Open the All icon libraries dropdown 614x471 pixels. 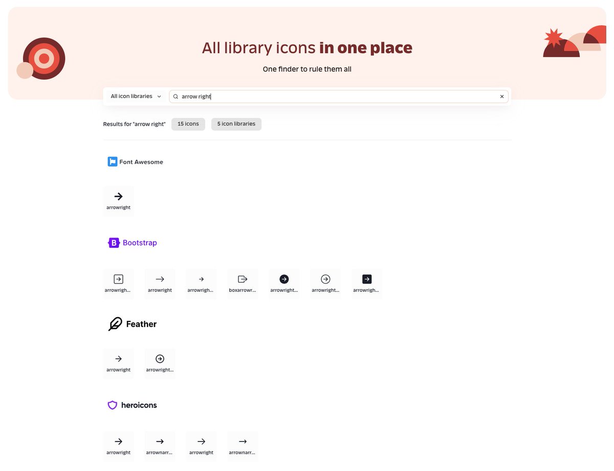136,96
